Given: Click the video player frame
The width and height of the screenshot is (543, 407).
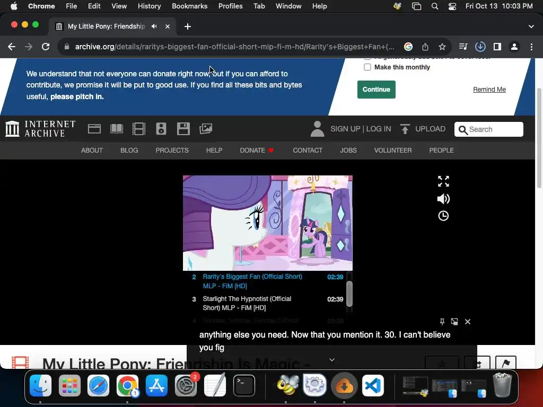Looking at the screenshot, I should click(268, 223).
